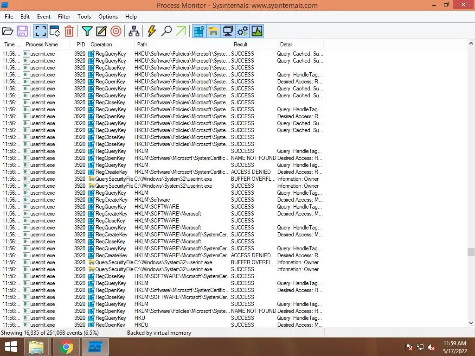Toggle Show Process and Thread Activity
The height and width of the screenshot is (356, 475).
(x=242, y=31)
